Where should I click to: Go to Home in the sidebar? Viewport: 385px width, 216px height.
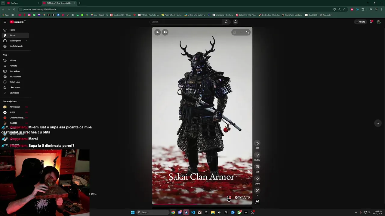[x=15, y=30]
